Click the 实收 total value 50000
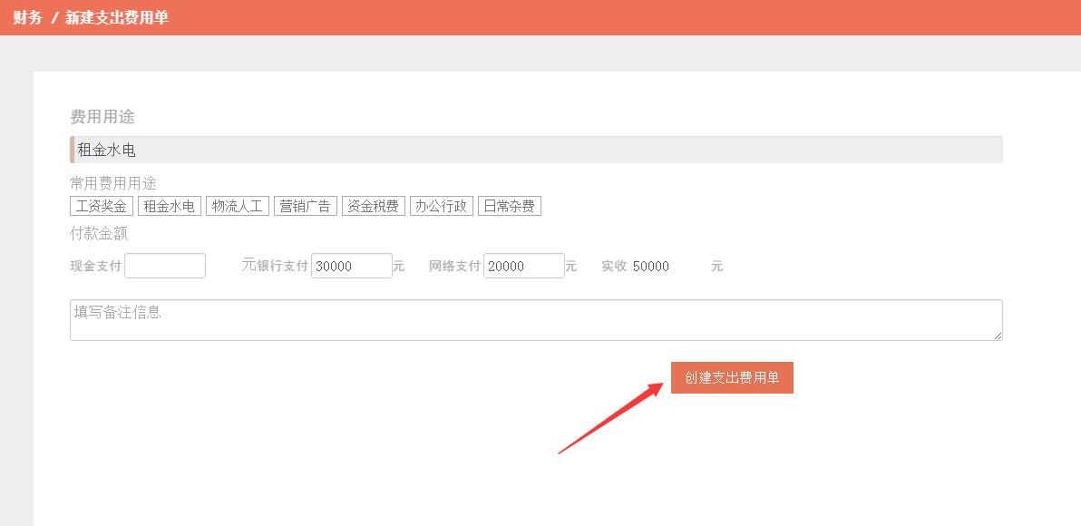Viewport: 1081px width, 526px height. pos(651,267)
